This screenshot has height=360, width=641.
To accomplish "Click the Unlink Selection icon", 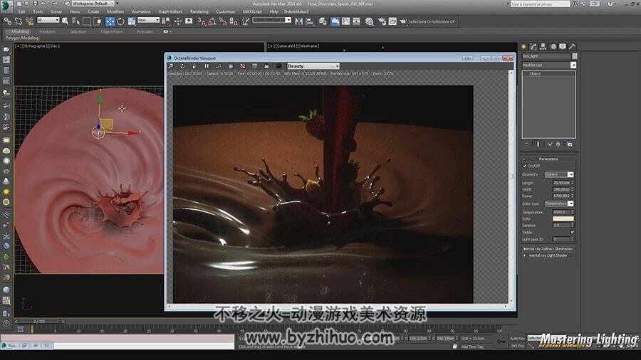I will click(x=19, y=21).
